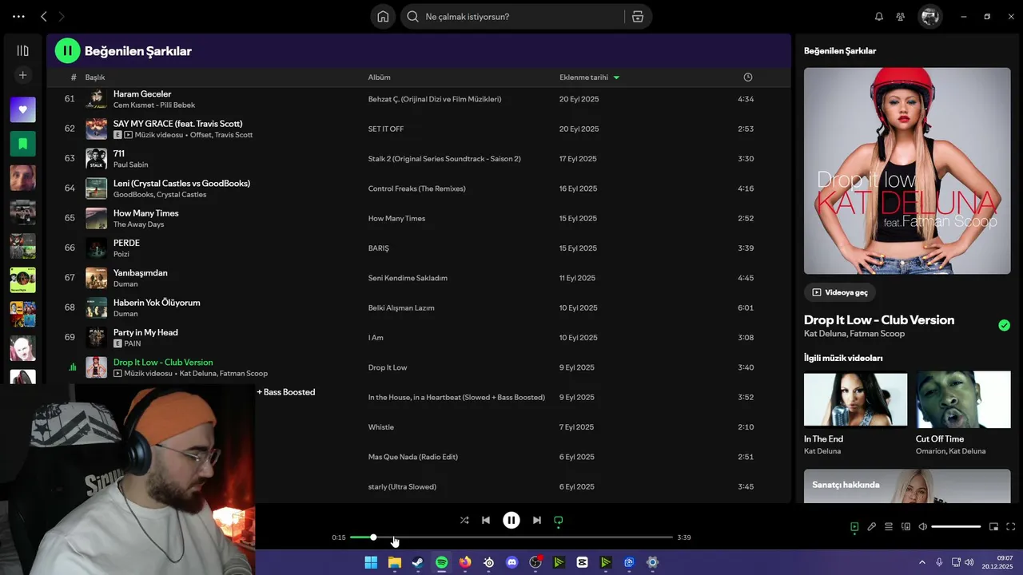
Task: Enter full screen mode icon
Action: [x=1011, y=526]
